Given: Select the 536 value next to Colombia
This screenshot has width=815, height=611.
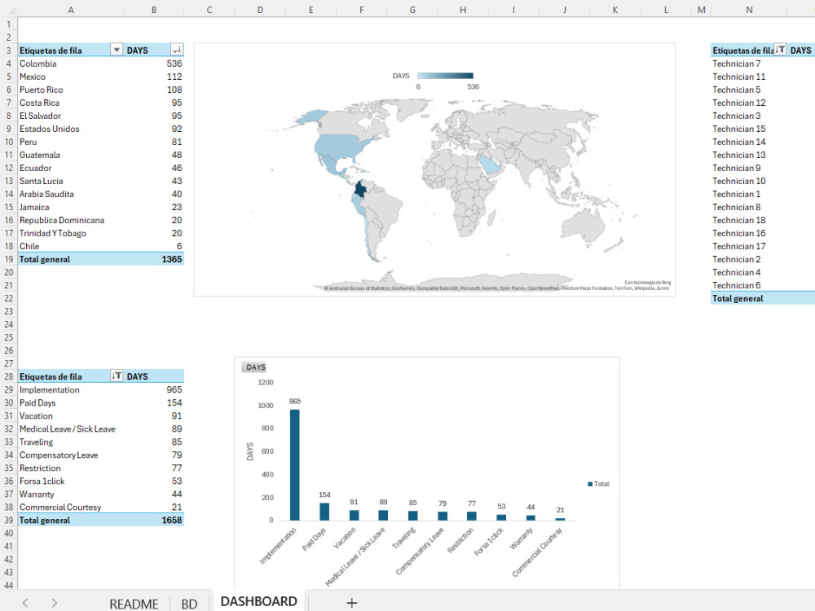Looking at the screenshot, I should pos(154,64).
